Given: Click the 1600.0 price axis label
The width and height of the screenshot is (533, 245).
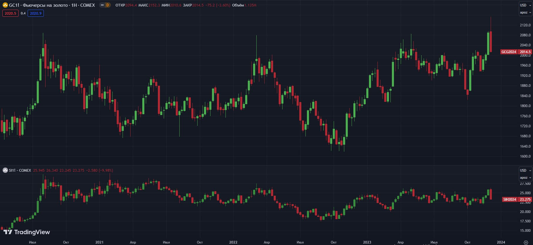Looking at the screenshot, I should [525, 156].
